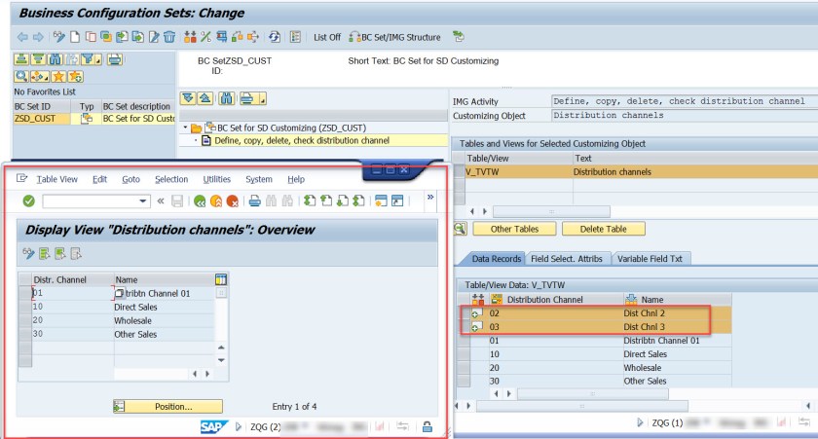Open the System menu in popup window
Viewport: 818px width, 439px height.
(x=259, y=179)
